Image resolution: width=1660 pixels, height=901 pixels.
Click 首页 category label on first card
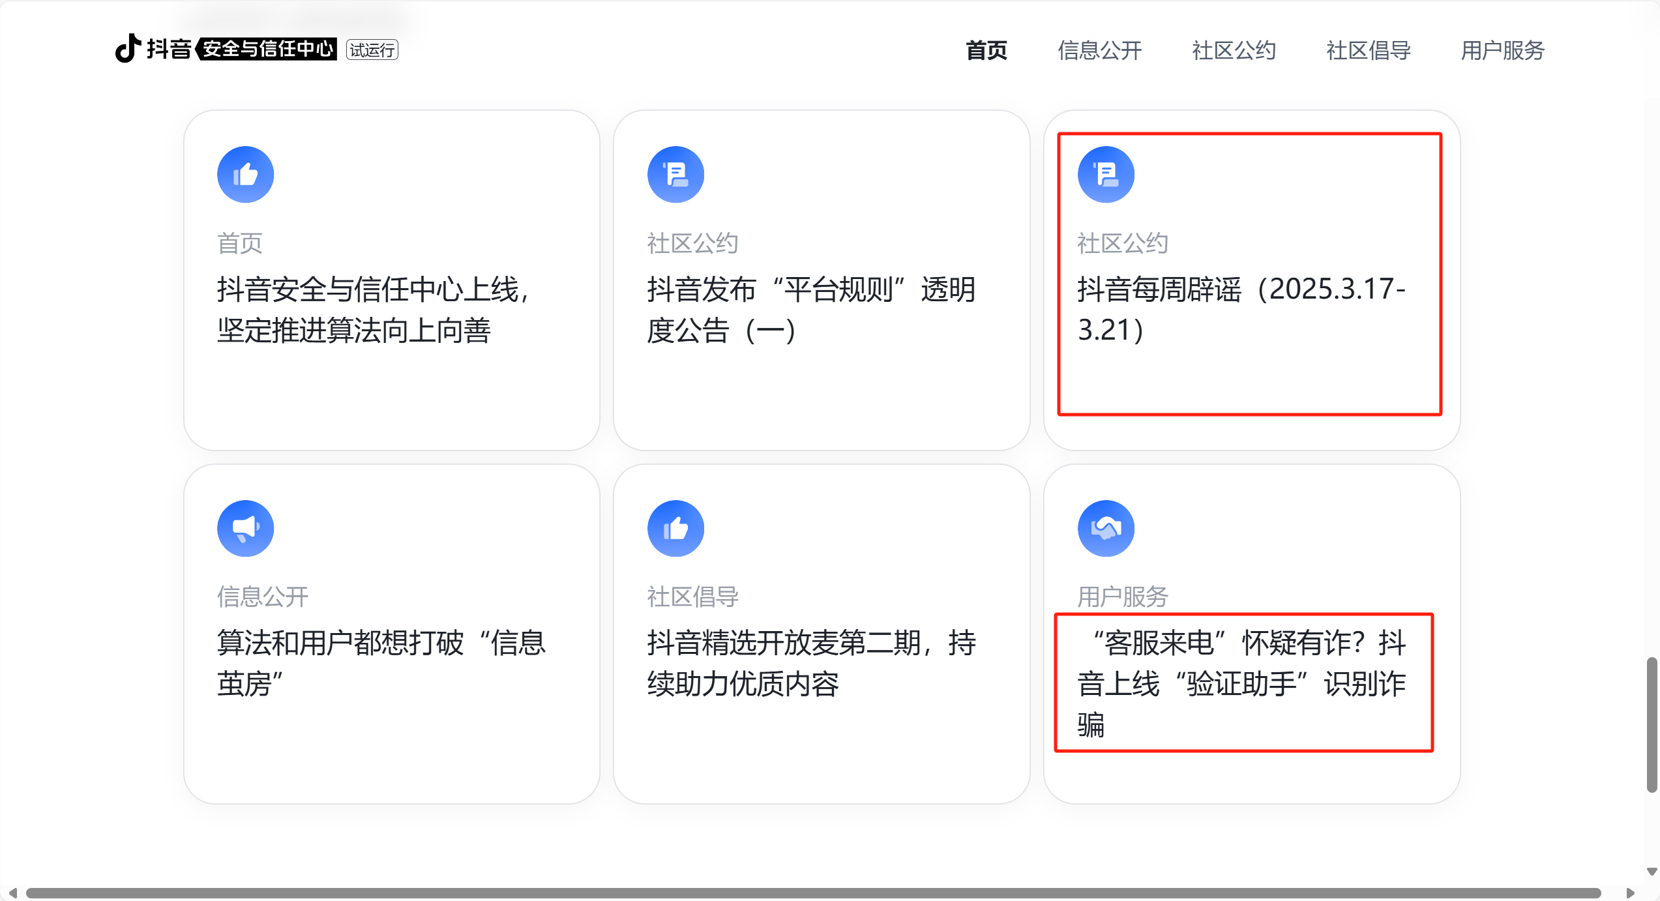coord(239,243)
